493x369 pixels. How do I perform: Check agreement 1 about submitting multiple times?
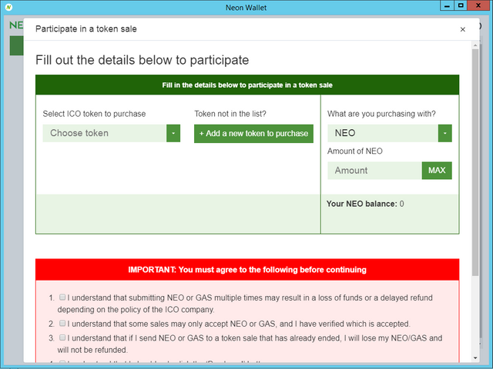62,297
